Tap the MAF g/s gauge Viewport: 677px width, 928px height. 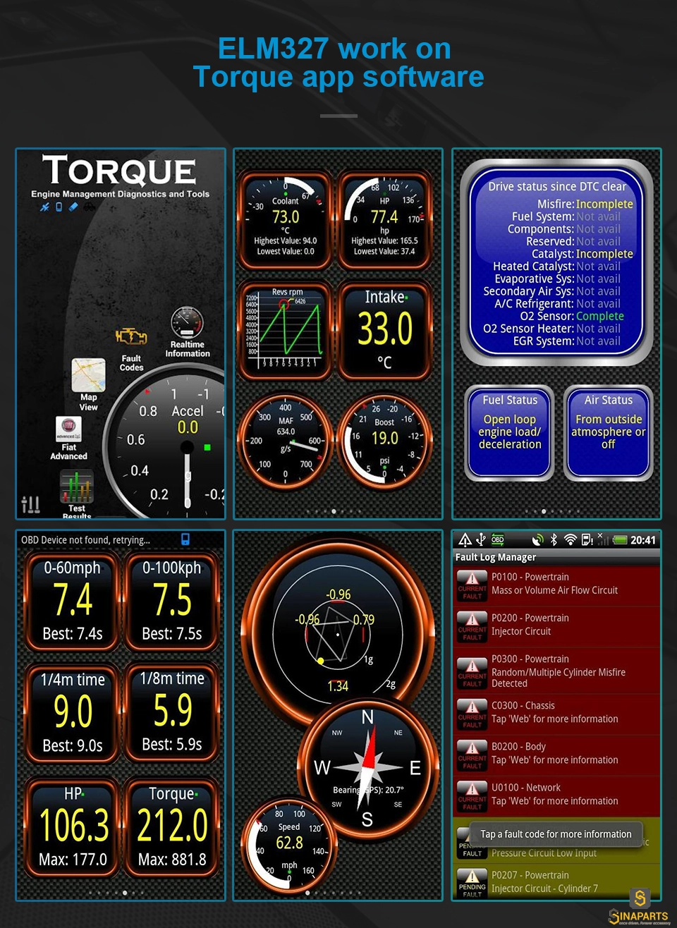[x=286, y=442]
